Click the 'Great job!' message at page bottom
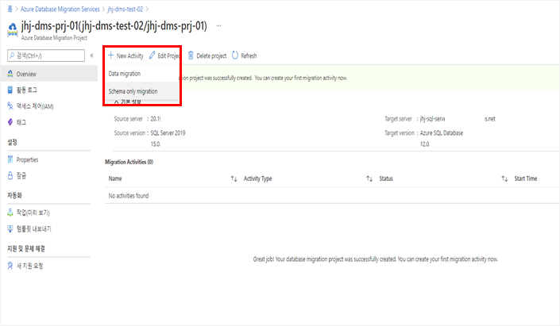560x326 pixels. tap(376, 259)
